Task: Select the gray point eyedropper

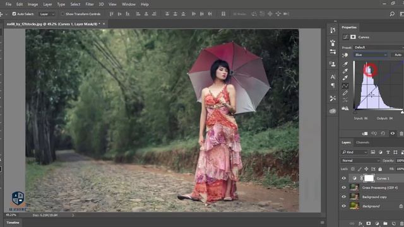Action: click(x=345, y=71)
